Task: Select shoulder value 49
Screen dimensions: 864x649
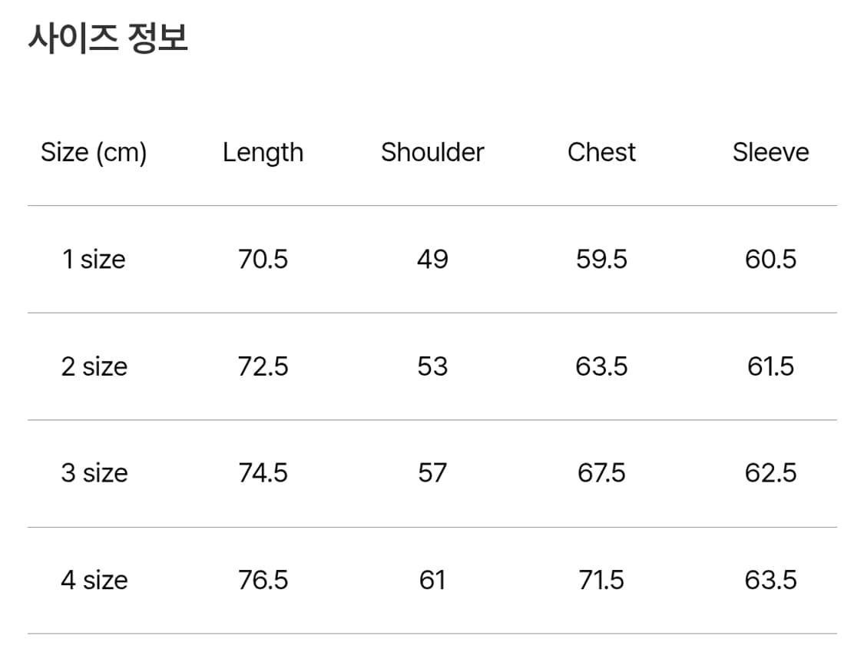Action: click(432, 260)
